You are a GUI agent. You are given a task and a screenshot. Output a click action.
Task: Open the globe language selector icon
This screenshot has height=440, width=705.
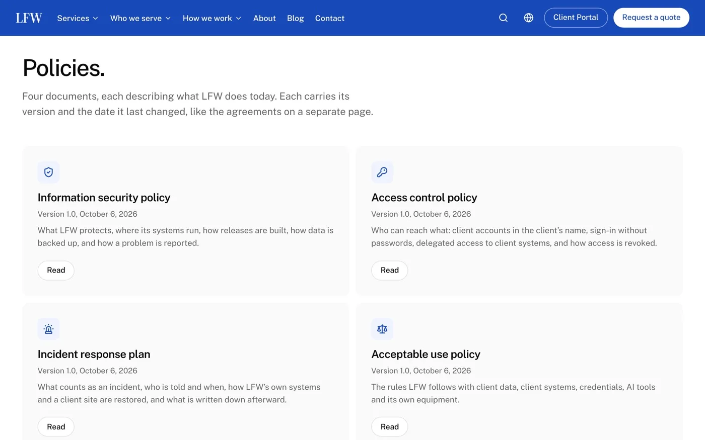pos(528,18)
